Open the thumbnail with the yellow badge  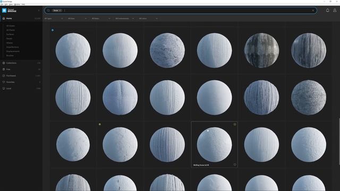[120, 145]
